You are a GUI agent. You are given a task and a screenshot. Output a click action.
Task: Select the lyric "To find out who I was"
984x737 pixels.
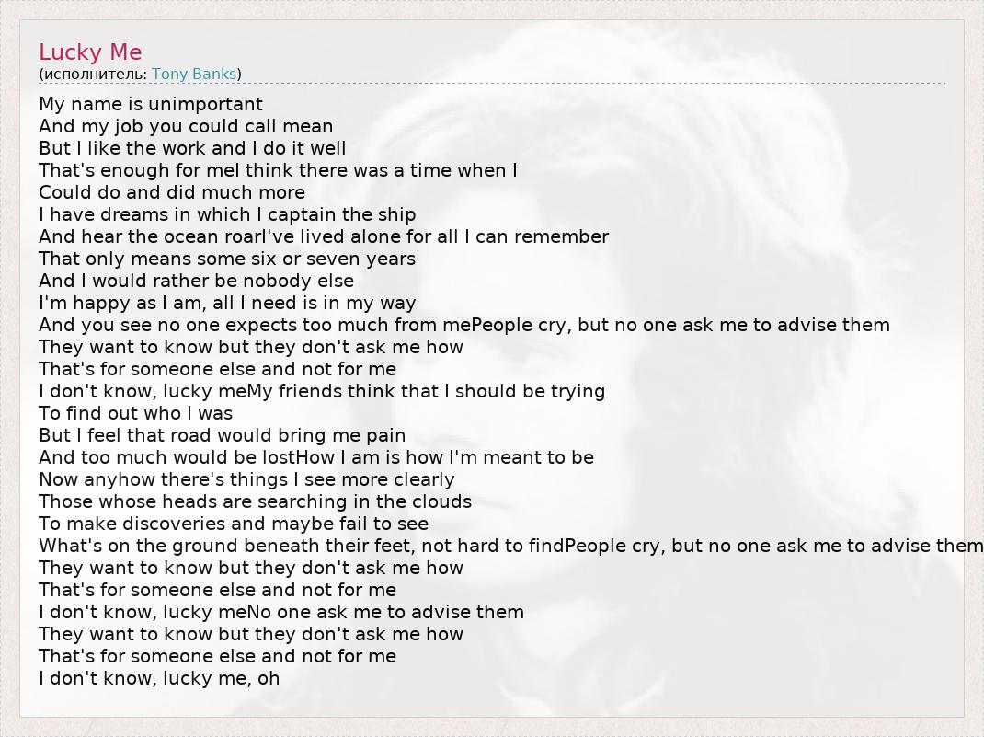[135, 413]
